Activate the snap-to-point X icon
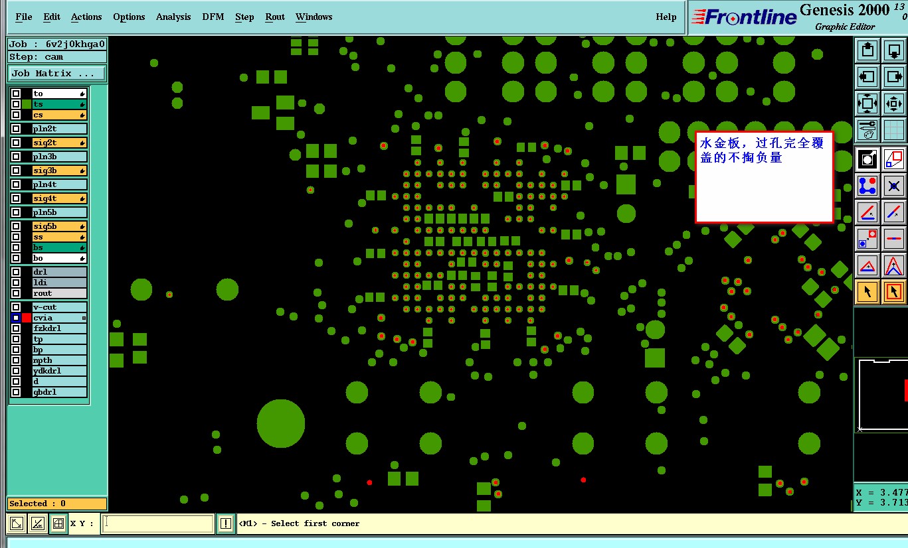 point(894,186)
